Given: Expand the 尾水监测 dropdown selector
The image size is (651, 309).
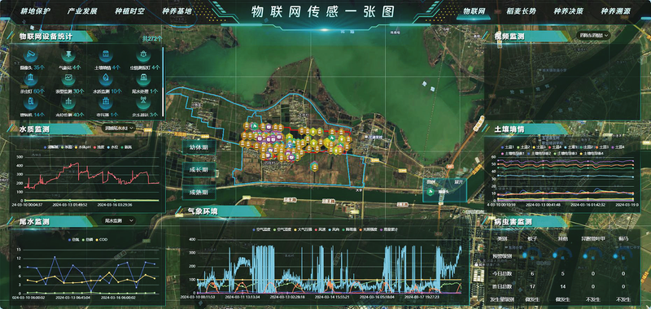Looking at the screenshot, I should point(120,220).
